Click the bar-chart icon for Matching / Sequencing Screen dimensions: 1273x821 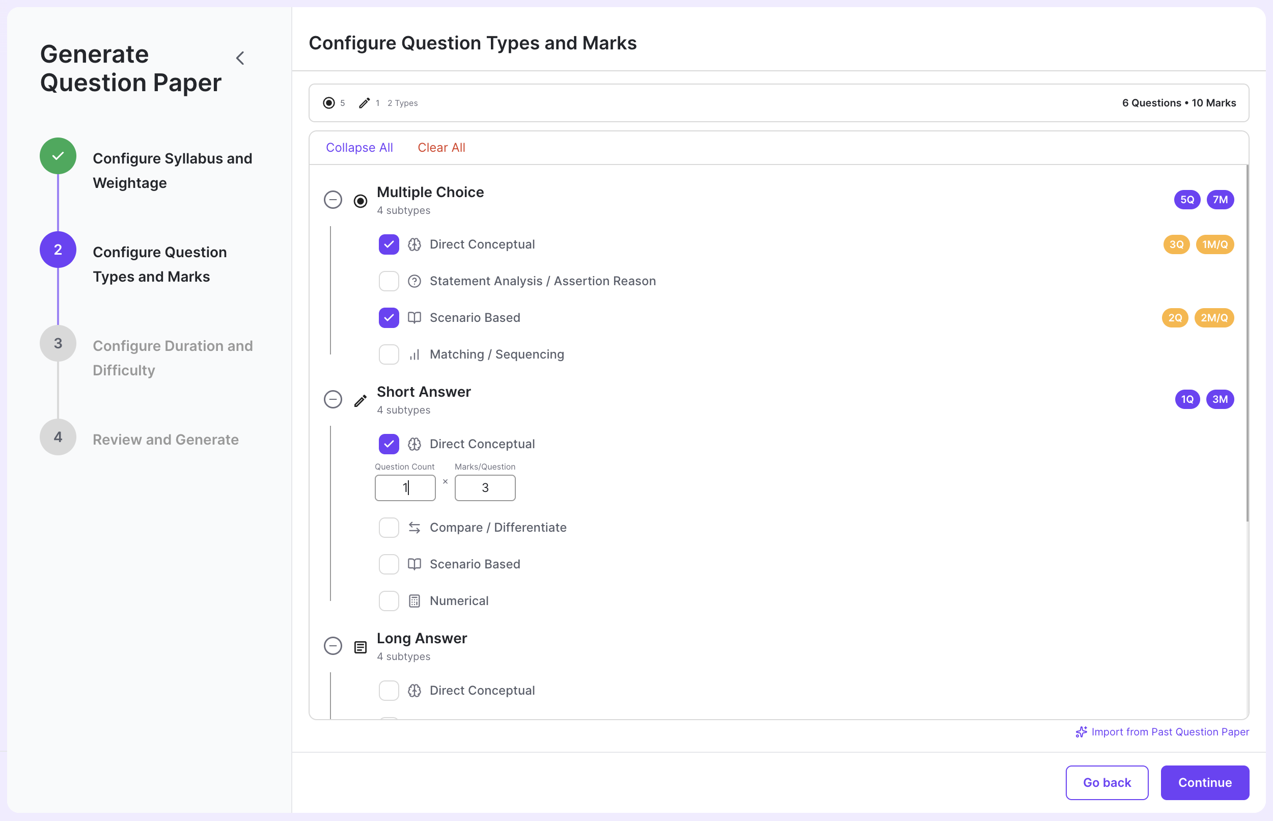(414, 354)
